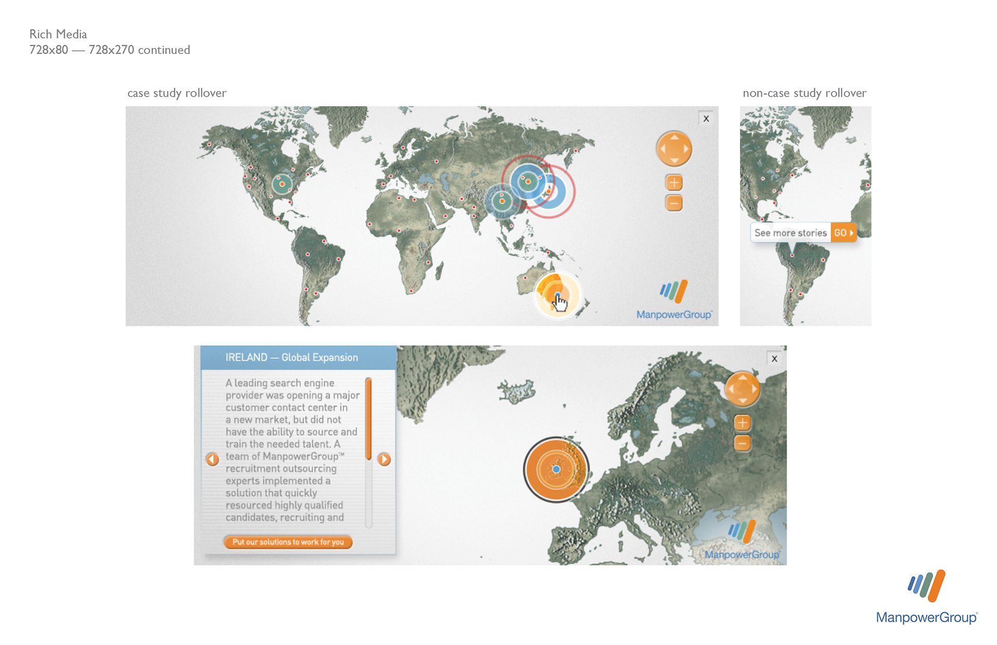Go to previous story with left orange arrow
The image size is (997, 645).
point(212,459)
